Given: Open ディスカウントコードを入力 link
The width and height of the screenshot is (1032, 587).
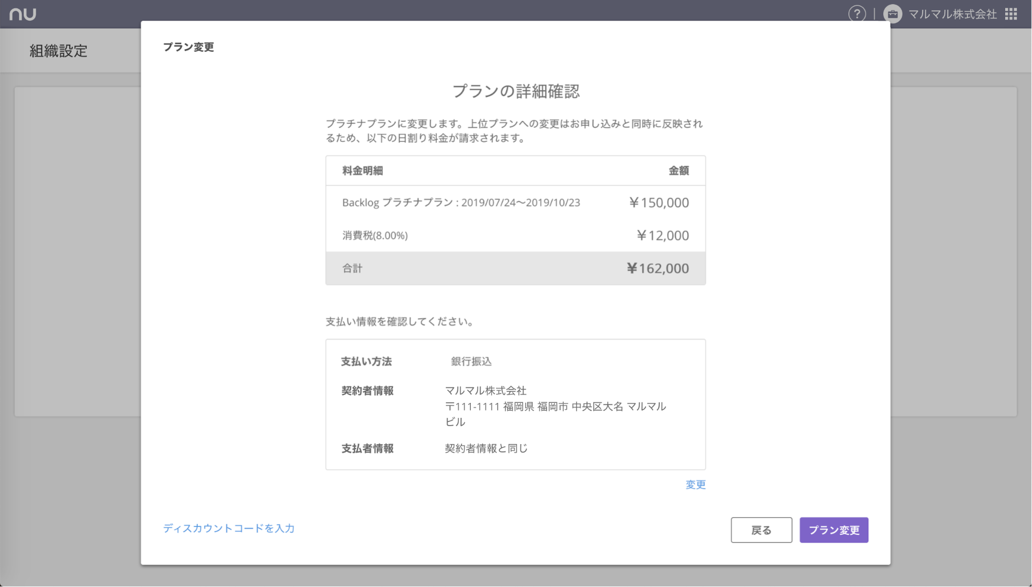Looking at the screenshot, I should click(229, 528).
